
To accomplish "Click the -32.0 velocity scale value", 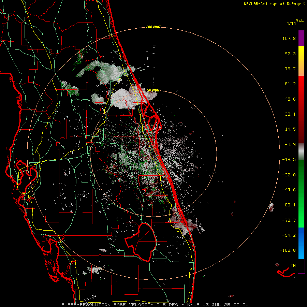I will click(x=289, y=175).
